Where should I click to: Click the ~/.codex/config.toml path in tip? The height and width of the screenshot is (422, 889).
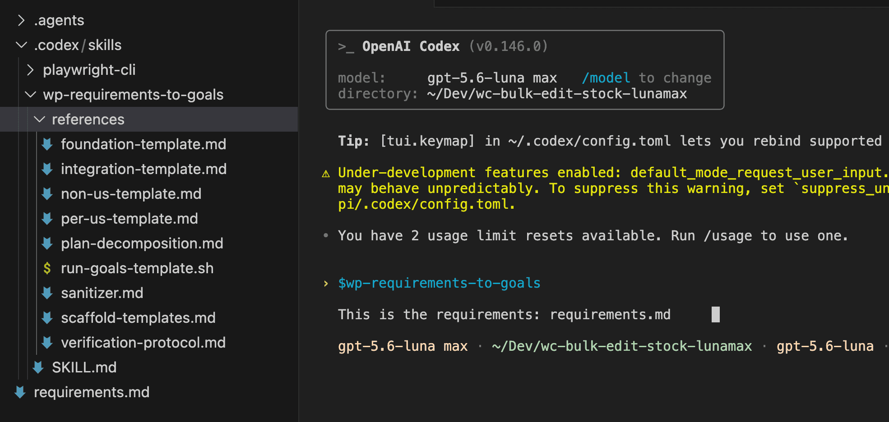click(x=589, y=141)
